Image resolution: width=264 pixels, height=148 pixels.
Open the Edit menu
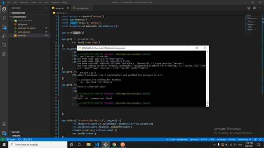pos(15,2)
